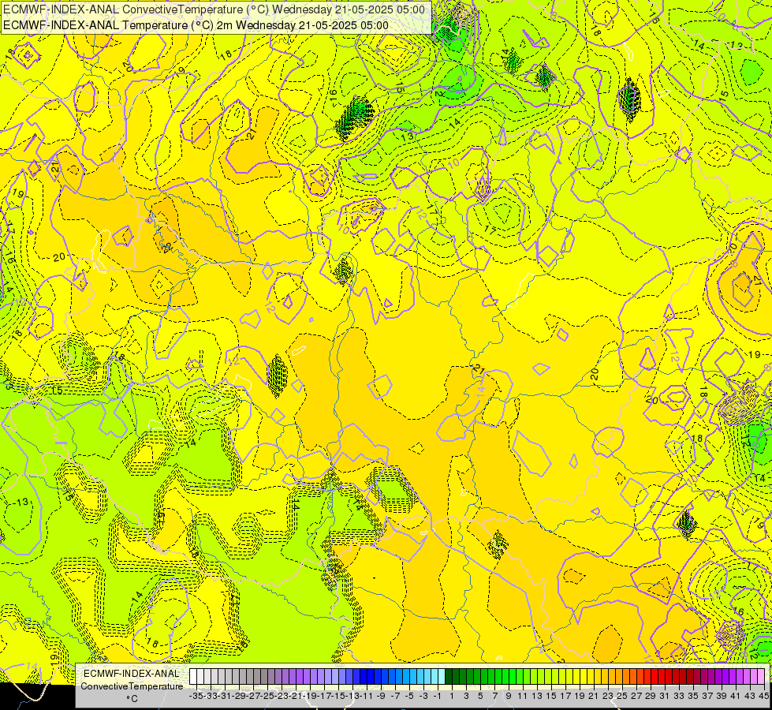Click legend scale value -9

coord(381,696)
